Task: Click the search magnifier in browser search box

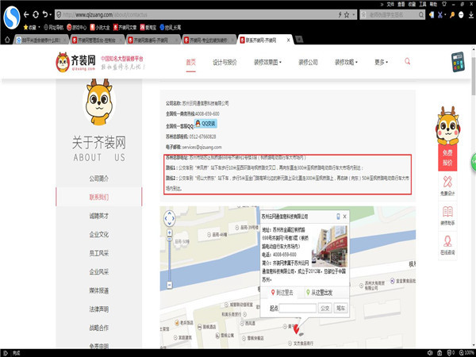Action: click(421, 14)
